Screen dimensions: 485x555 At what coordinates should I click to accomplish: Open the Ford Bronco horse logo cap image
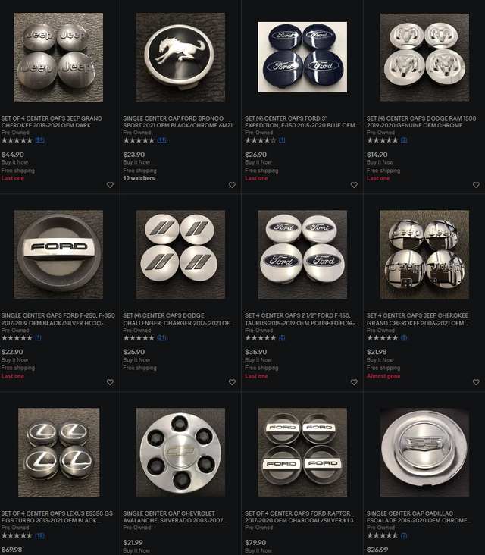pos(180,58)
